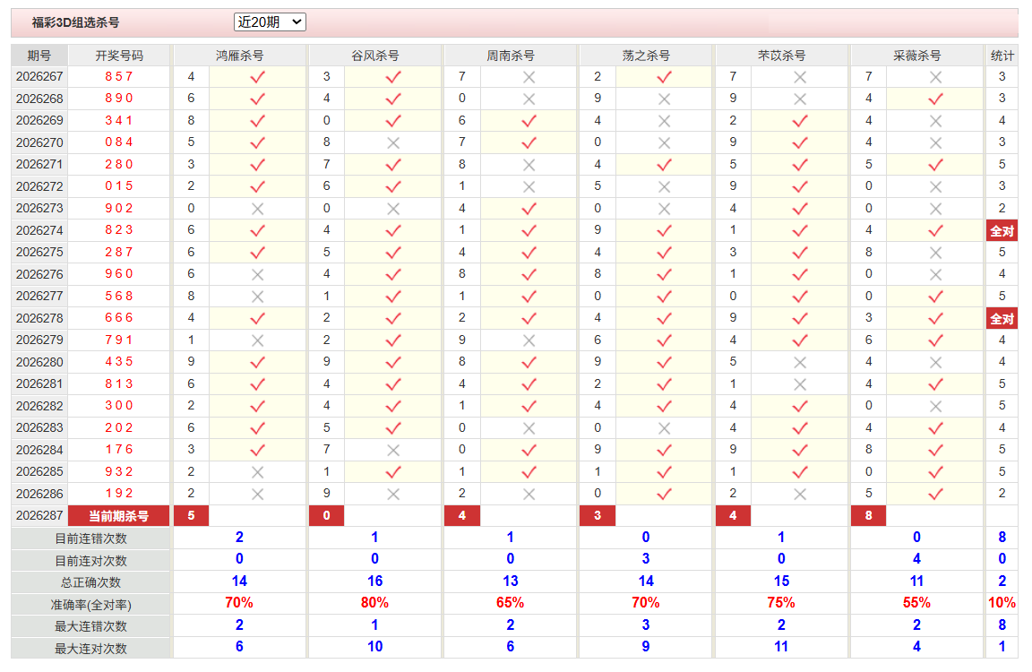Click the 谷风杀号 check mark in row 2026281
1032x672 pixels.
393,384
